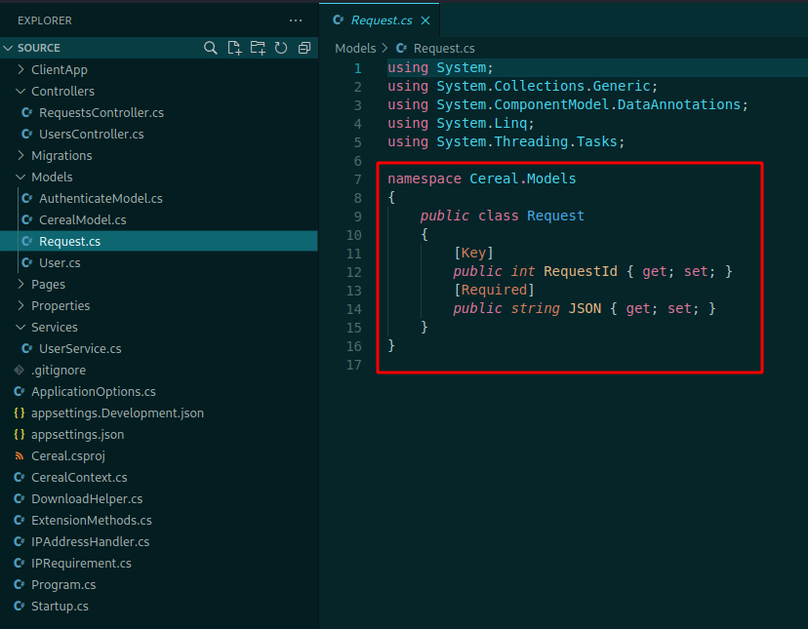Expand the Migrations folder
Viewport: 808px width, 629px height.
(159, 156)
